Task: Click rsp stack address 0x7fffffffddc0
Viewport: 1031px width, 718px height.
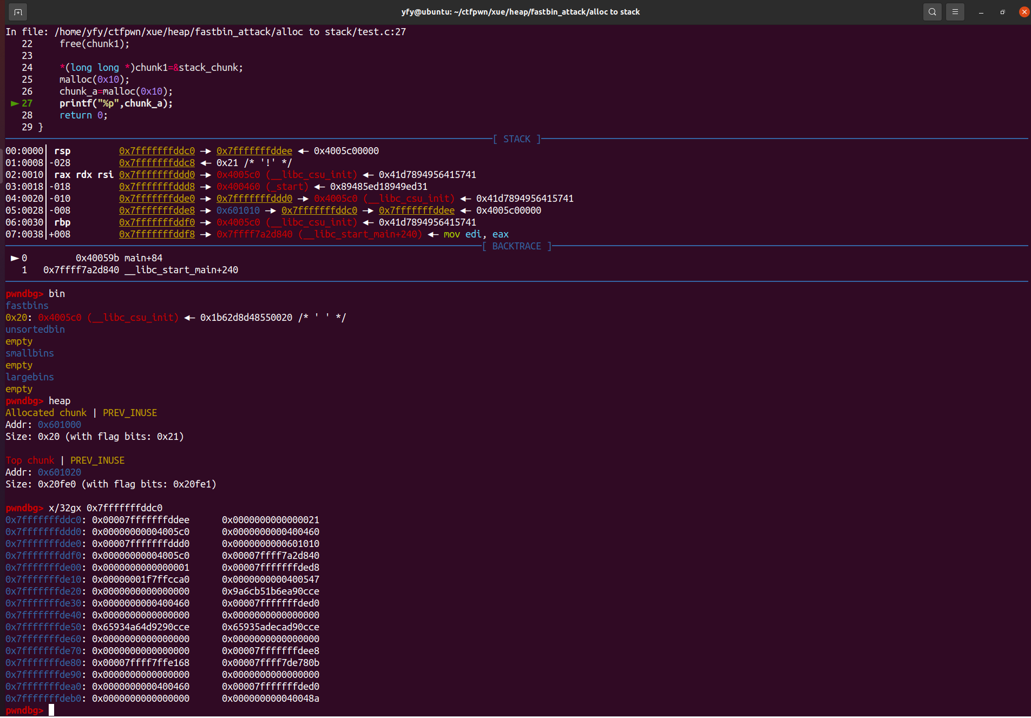Action: tap(157, 151)
